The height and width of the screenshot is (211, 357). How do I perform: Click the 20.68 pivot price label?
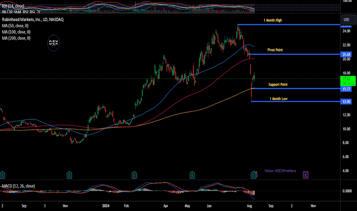click(x=346, y=54)
